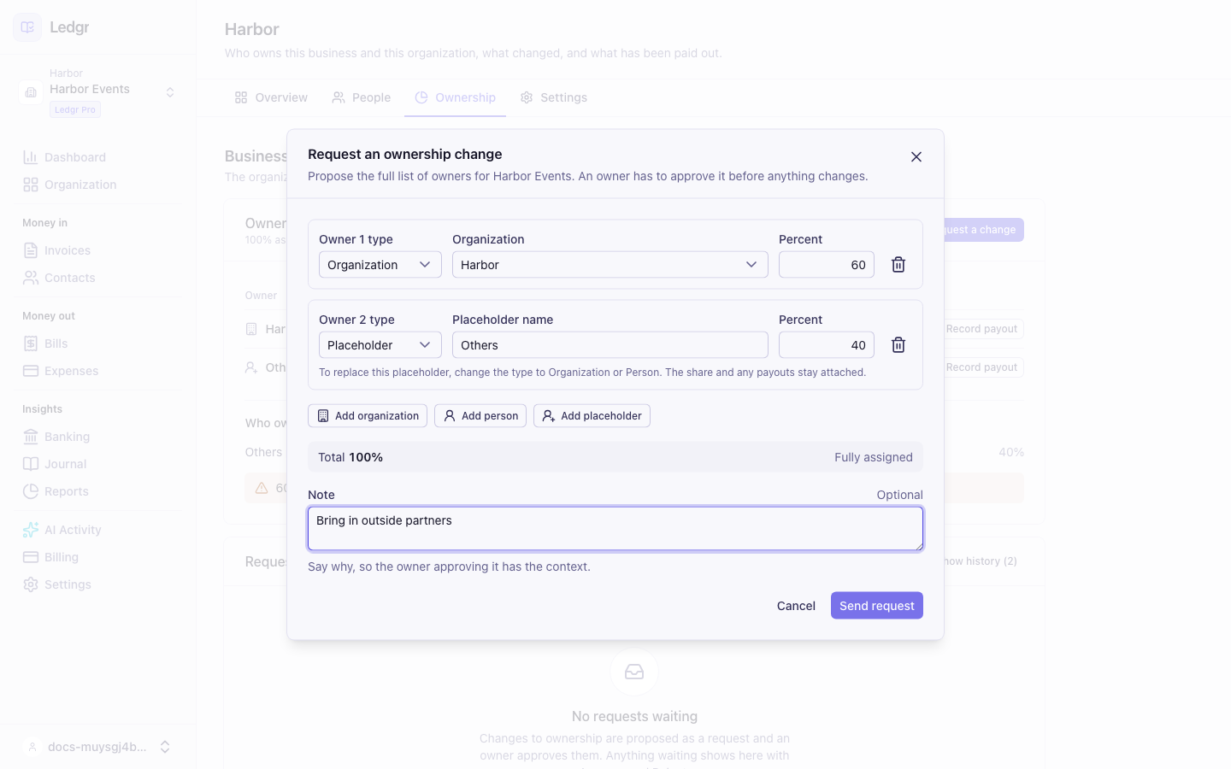Click the user avatar icon
This screenshot has height=769, width=1231.
coord(32,747)
